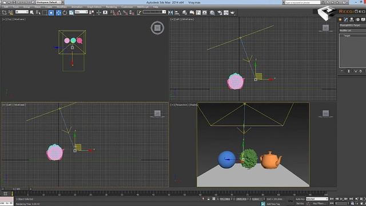Screen dimensions: 366x206
Task: Click the Mirror tool icon
Action: coord(170,13)
